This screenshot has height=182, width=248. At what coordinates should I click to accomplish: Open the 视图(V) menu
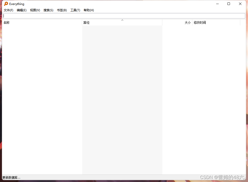[35, 10]
